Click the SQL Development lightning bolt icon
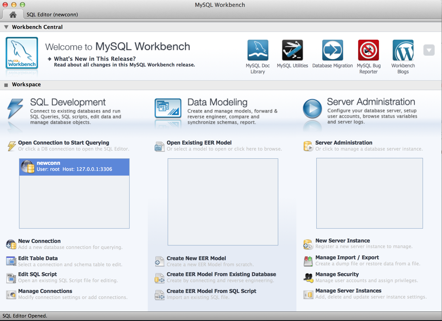This screenshot has height=321, width=442. (x=15, y=109)
